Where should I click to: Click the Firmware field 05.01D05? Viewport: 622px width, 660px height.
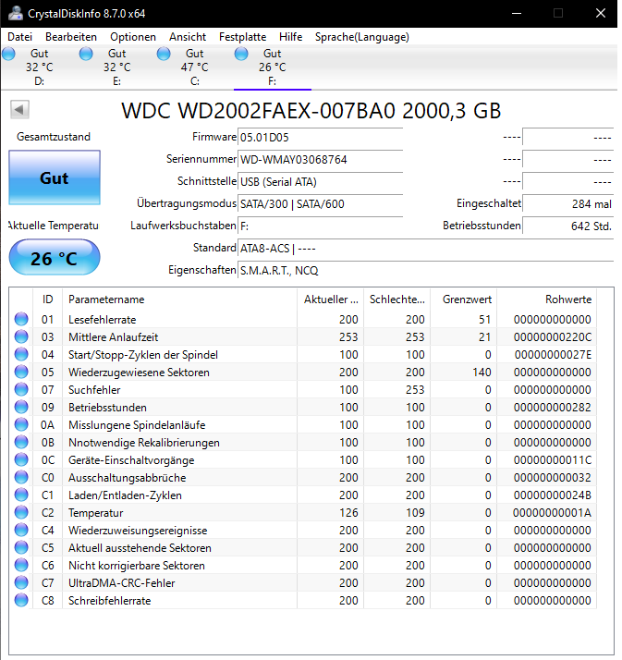pyautogui.click(x=321, y=138)
